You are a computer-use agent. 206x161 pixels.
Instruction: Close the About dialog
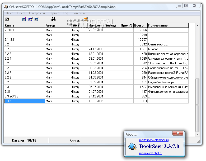pyautogui.click(x=178, y=133)
